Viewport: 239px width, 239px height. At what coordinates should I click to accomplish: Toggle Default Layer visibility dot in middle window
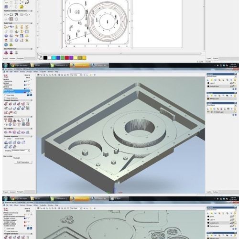pyautogui.click(x=208, y=86)
